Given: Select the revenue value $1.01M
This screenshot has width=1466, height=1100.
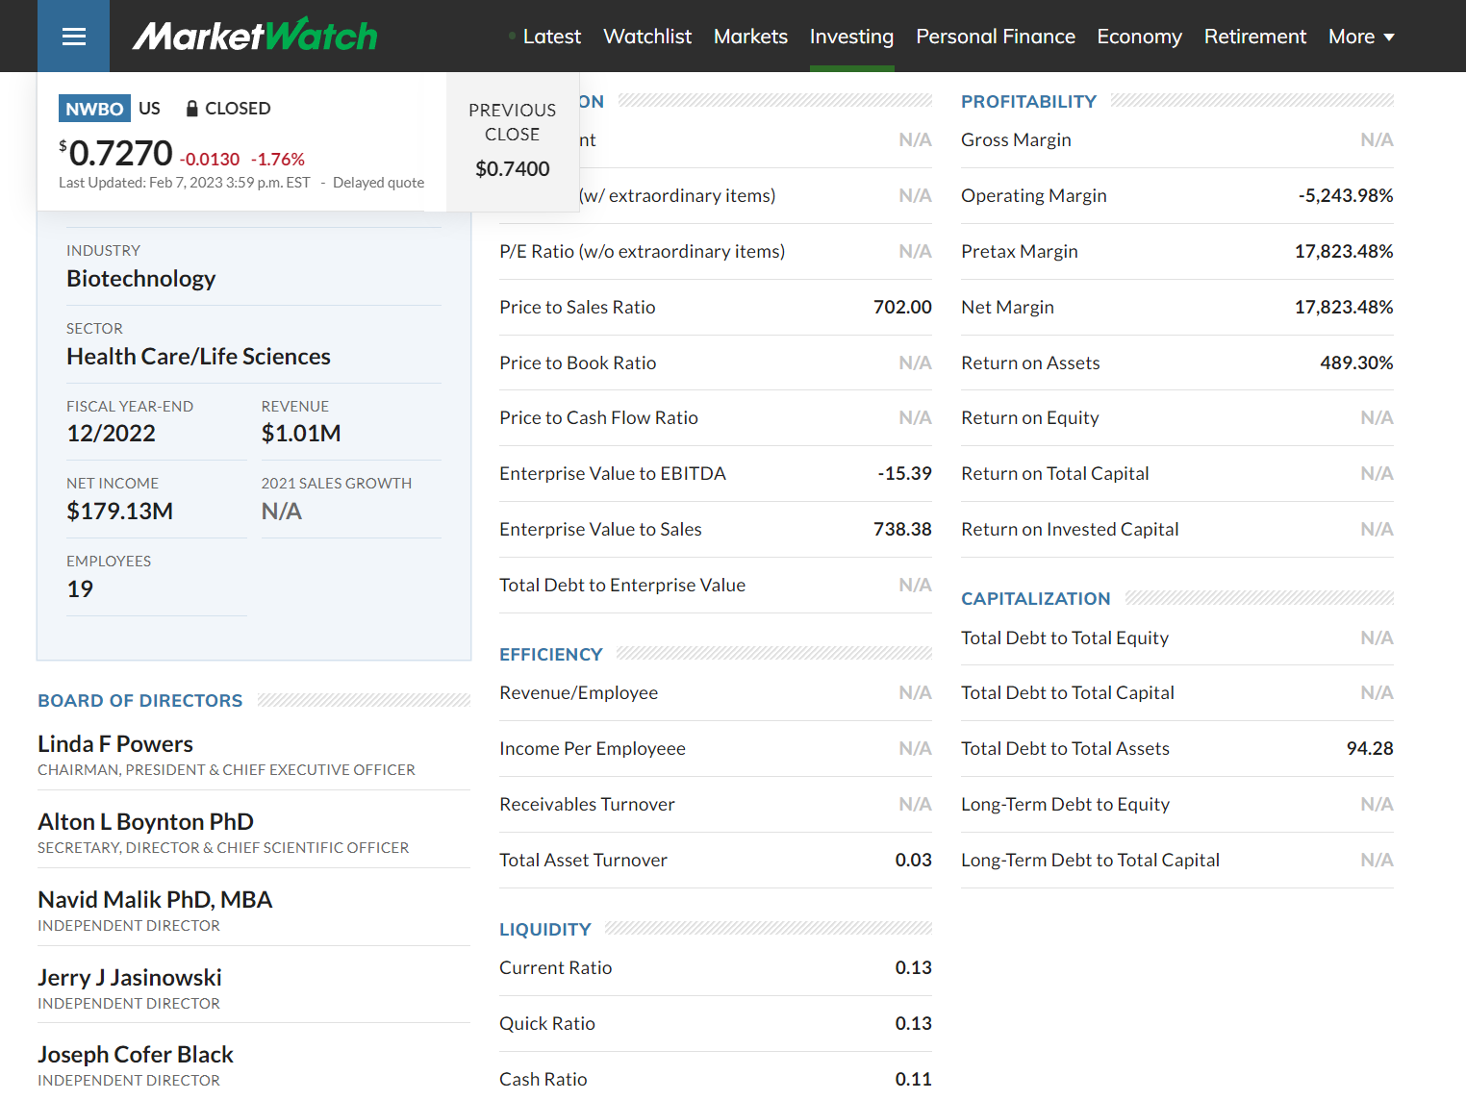Looking at the screenshot, I should click(301, 434).
